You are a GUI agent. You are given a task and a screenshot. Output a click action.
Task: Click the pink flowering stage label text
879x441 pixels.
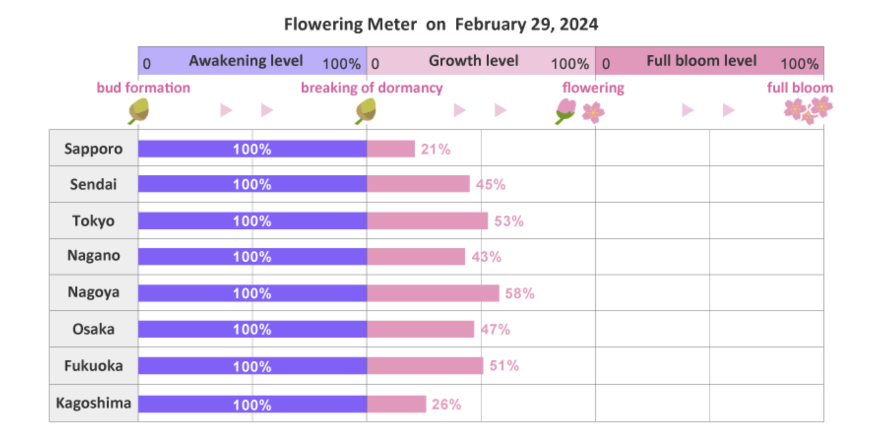tap(593, 88)
